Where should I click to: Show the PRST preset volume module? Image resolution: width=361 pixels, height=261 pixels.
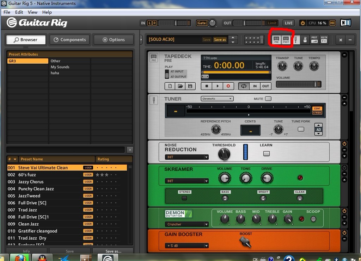[x=314, y=40]
